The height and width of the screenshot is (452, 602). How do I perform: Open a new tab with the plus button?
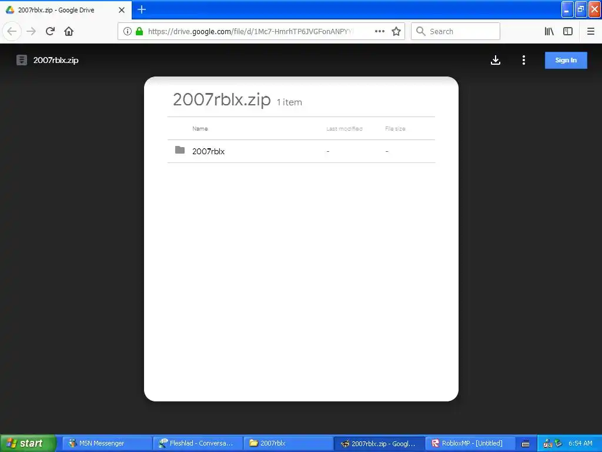142,9
